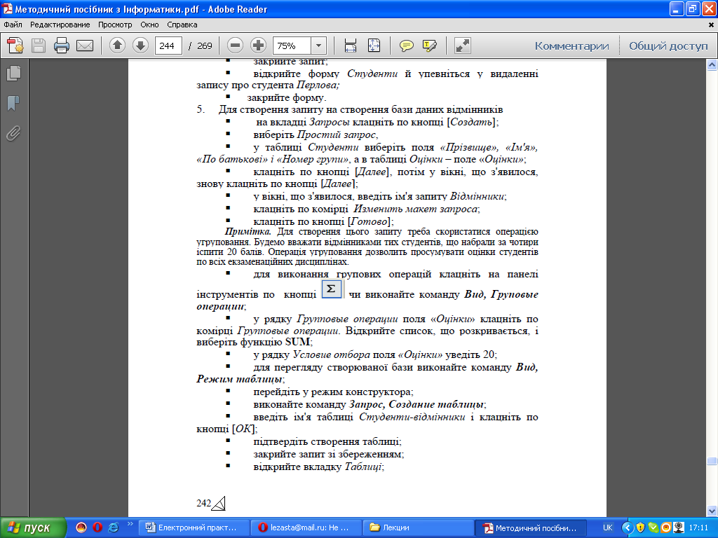Switch to lezasta@mail.ru Opera taskbar window
Image resolution: width=718 pixels, height=538 pixels.
tap(306, 527)
